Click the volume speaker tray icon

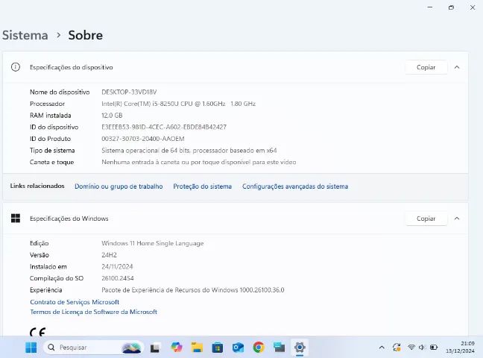click(x=422, y=348)
